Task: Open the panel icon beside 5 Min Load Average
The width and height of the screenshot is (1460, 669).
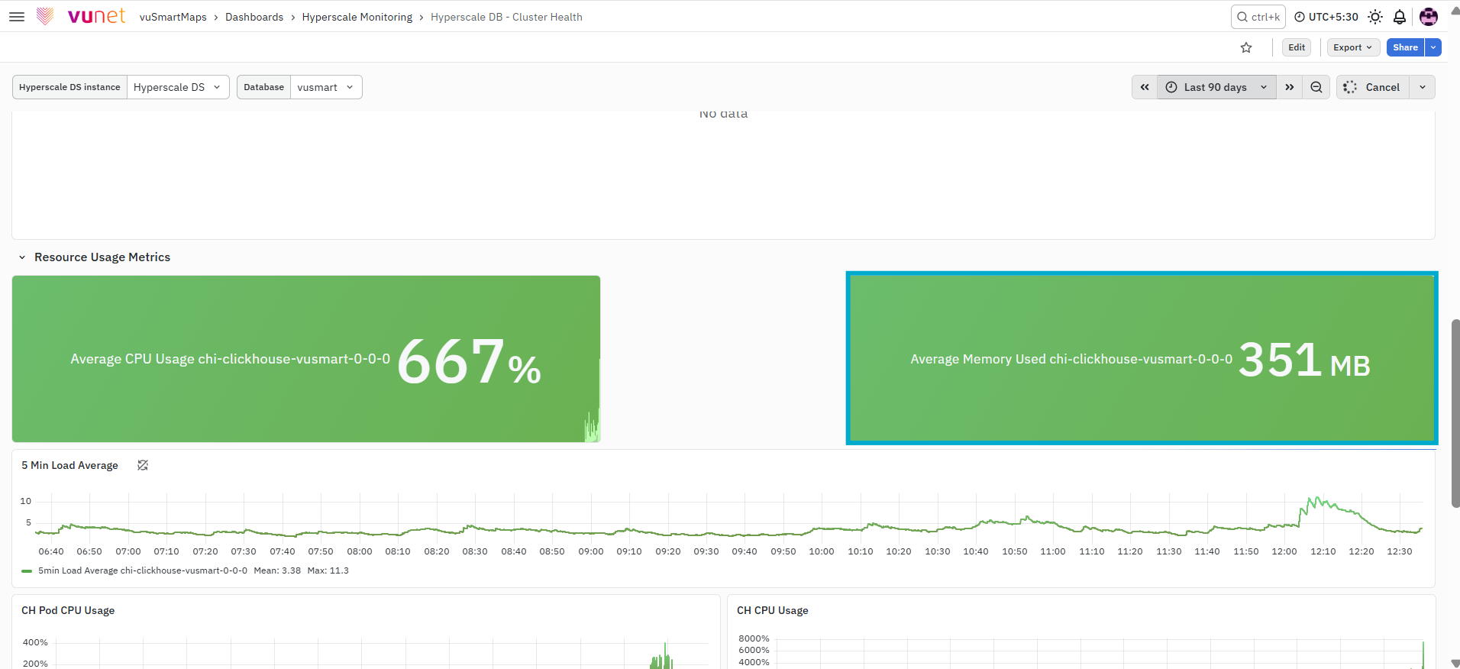Action: [x=143, y=465]
